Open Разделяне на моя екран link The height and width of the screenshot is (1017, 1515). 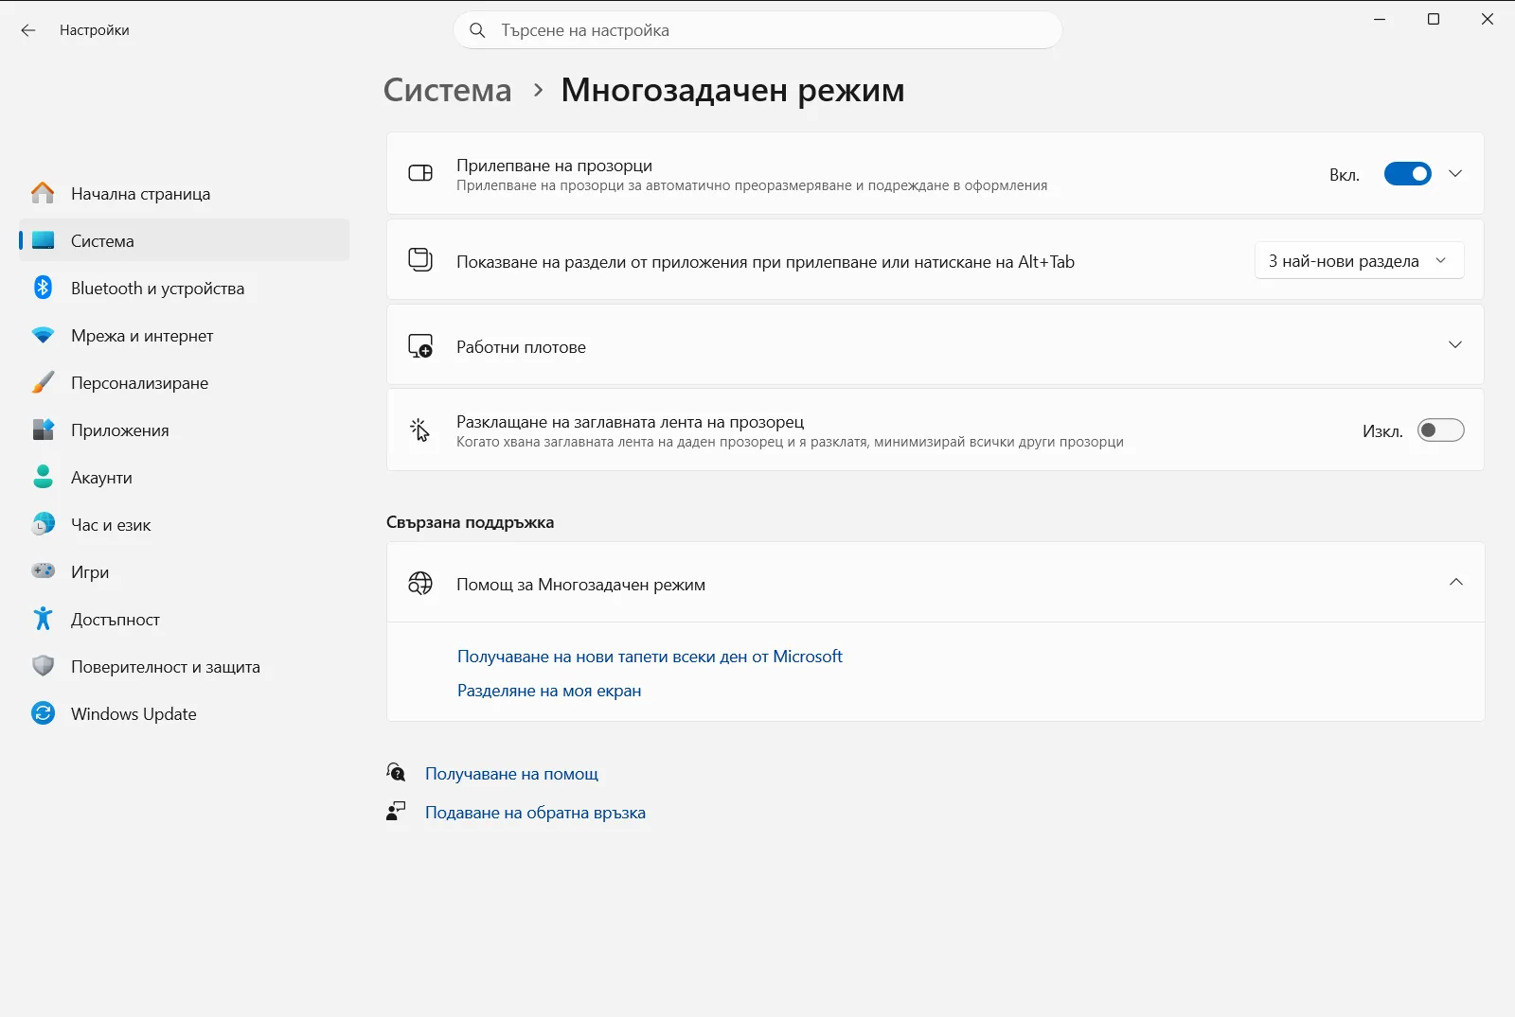pos(549,691)
